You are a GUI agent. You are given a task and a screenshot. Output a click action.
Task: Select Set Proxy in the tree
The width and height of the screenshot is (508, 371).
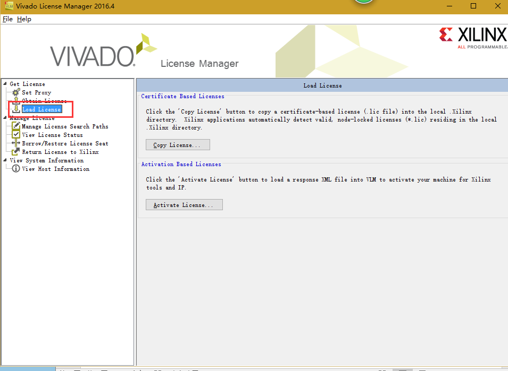point(37,92)
